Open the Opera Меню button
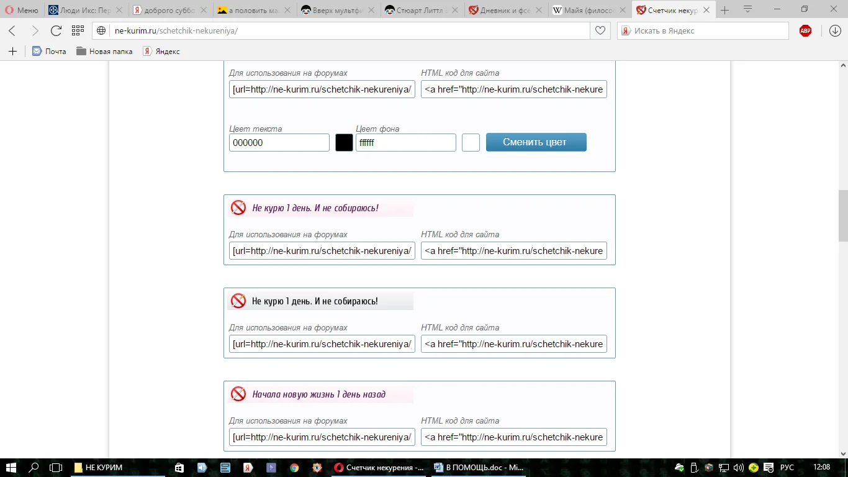The width and height of the screenshot is (848, 477). coord(22,10)
